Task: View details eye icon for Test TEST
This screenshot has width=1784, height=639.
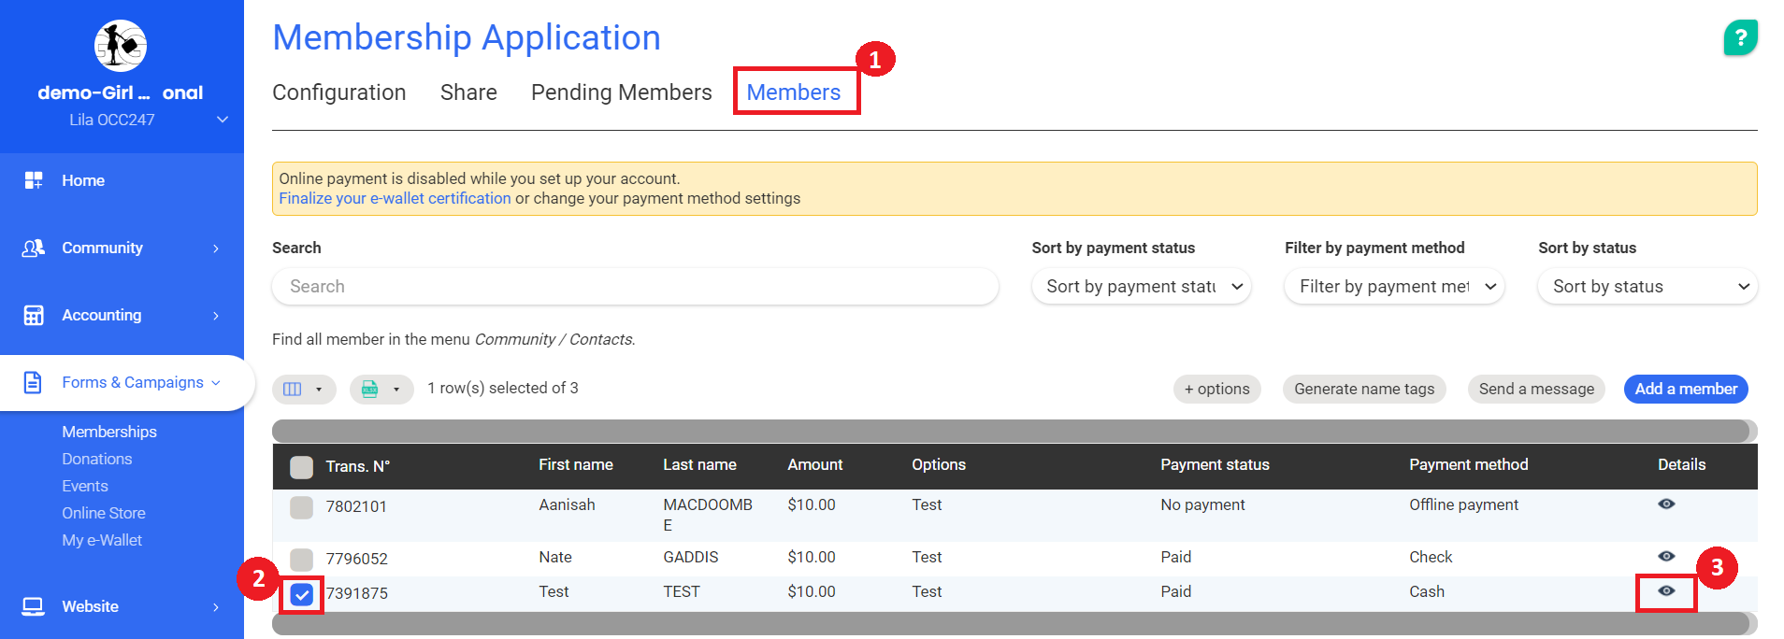Action: 1666,590
